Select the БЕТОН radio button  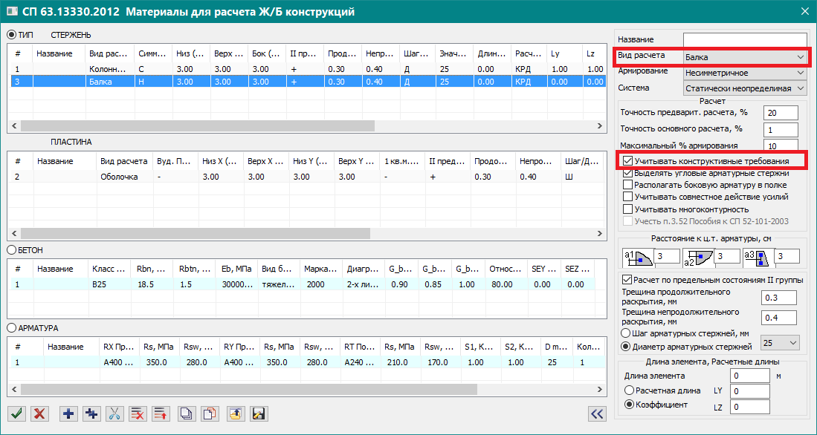point(12,250)
